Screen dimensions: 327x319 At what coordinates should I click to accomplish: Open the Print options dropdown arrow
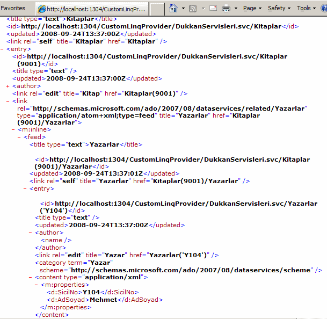pyautogui.click(x=235, y=9)
